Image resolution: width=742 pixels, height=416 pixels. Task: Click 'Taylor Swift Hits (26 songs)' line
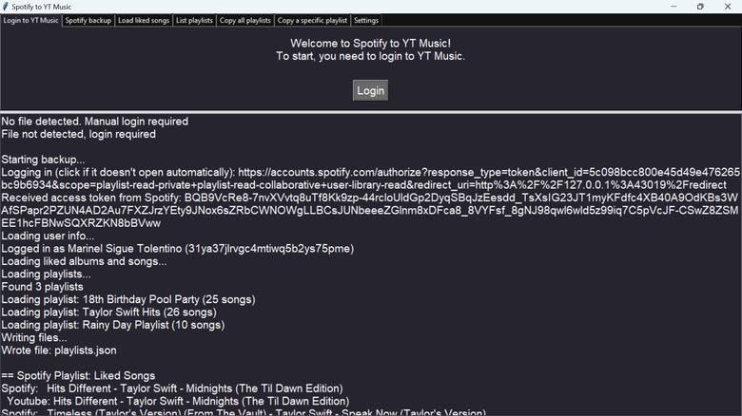108,312
